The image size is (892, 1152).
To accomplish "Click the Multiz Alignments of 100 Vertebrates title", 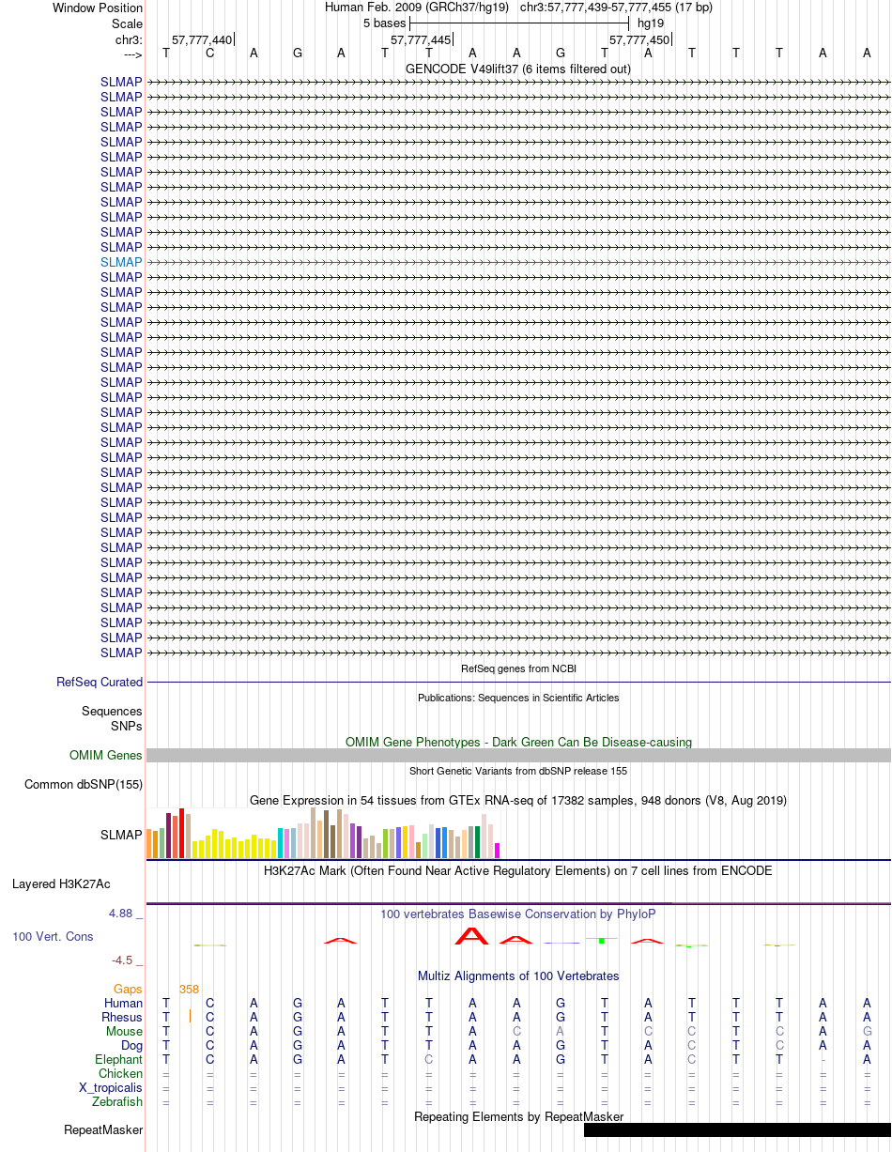I will click(x=518, y=976).
